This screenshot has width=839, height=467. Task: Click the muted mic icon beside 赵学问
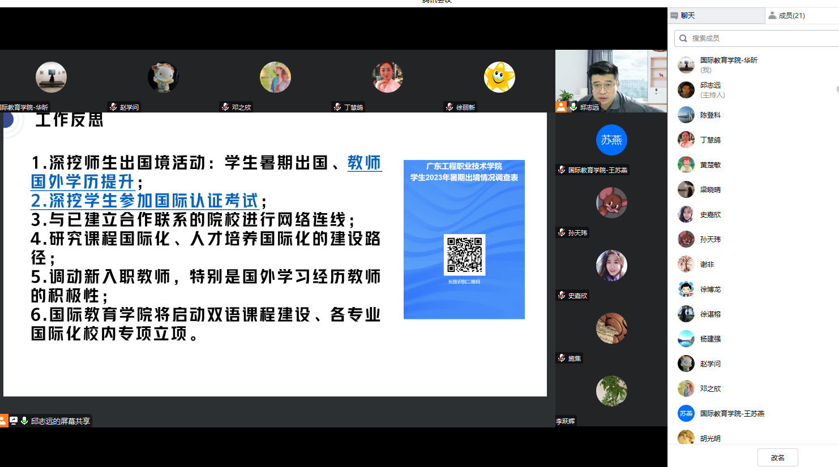pyautogui.click(x=113, y=107)
